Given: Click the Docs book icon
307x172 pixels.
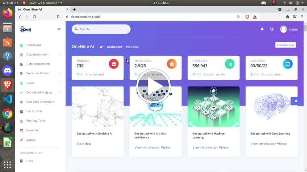Looking at the screenshot, I should pos(21,161).
